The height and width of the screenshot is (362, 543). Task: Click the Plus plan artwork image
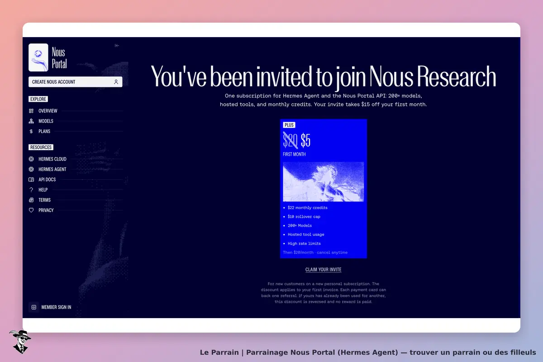tap(323, 181)
